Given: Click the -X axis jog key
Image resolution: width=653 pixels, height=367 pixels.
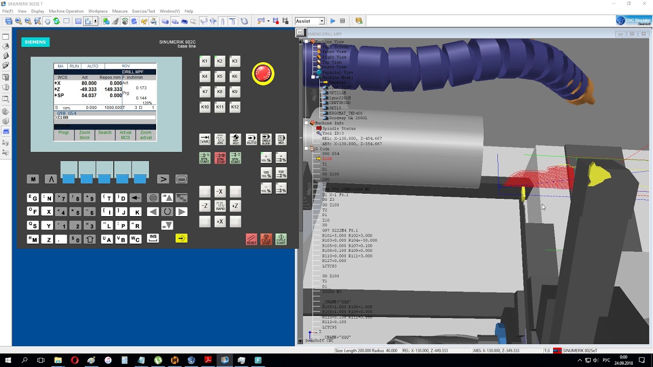Looking at the screenshot, I should (x=220, y=192).
